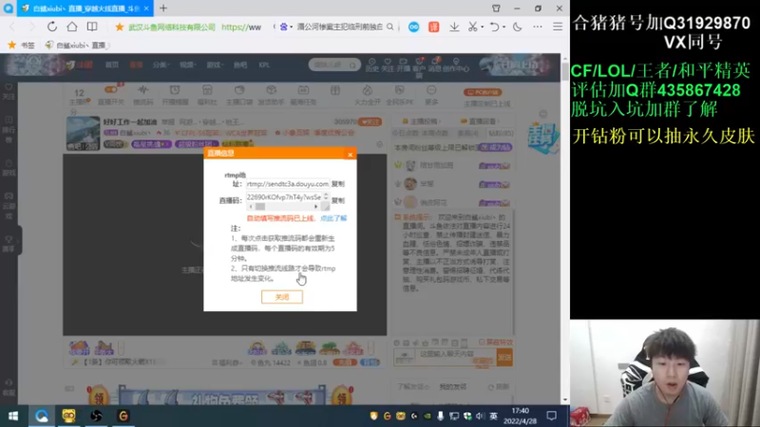Expand the 游戏 nav dropdown
The width and height of the screenshot is (760, 427).
215,65
